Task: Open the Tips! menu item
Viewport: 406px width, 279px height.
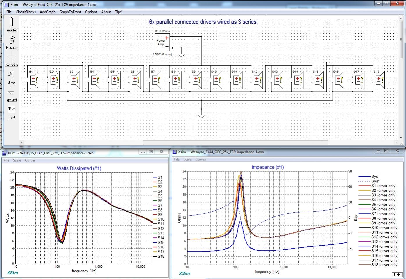Action: pos(119,12)
